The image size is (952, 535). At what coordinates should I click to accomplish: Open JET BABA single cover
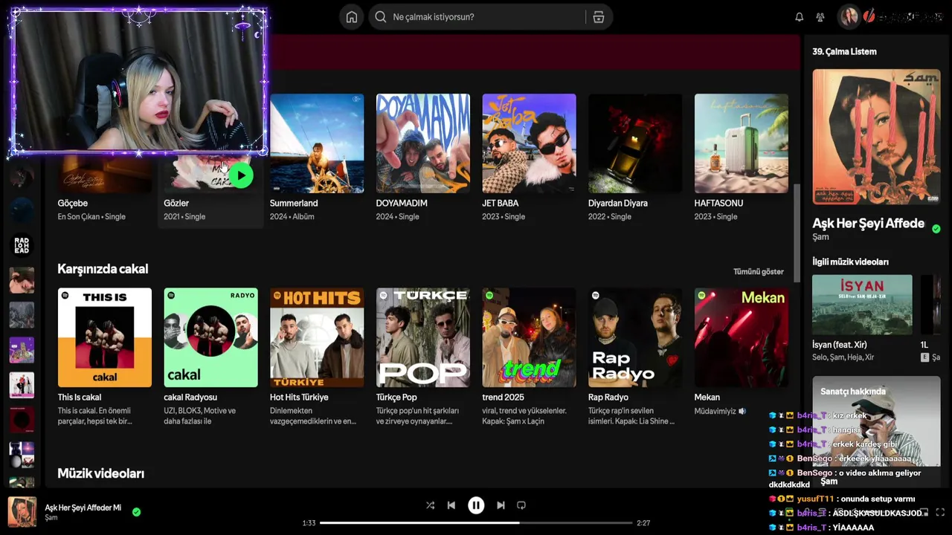pyautogui.click(x=529, y=143)
